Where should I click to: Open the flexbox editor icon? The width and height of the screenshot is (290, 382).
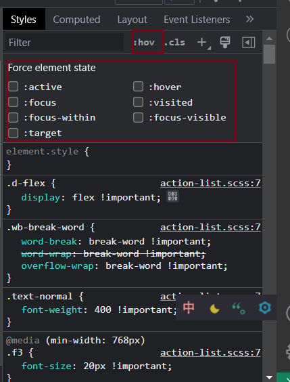coord(172,196)
